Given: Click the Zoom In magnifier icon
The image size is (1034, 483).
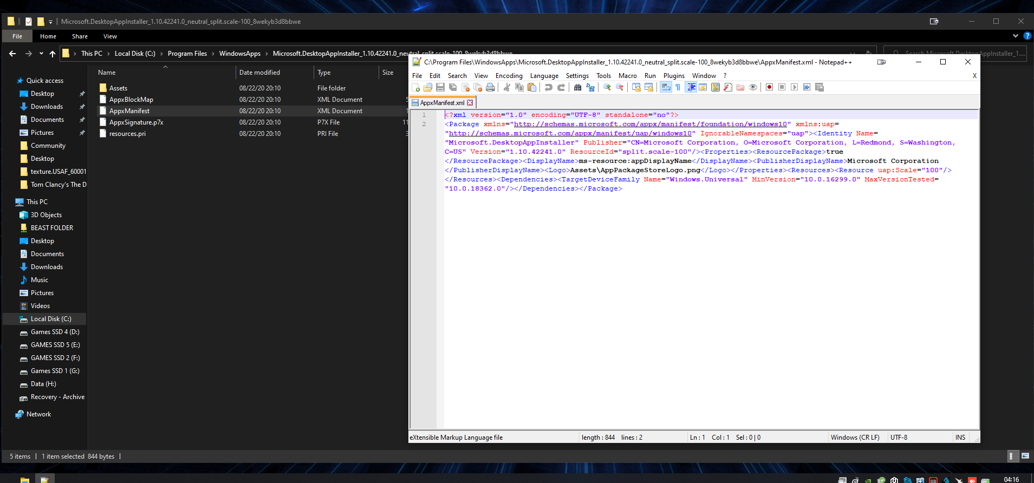Looking at the screenshot, I should click(x=607, y=87).
